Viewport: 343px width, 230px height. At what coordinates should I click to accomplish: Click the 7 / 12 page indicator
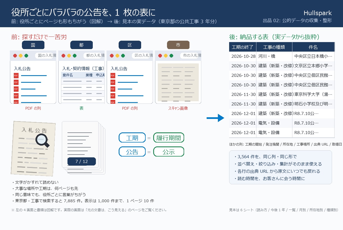(x=82, y=162)
